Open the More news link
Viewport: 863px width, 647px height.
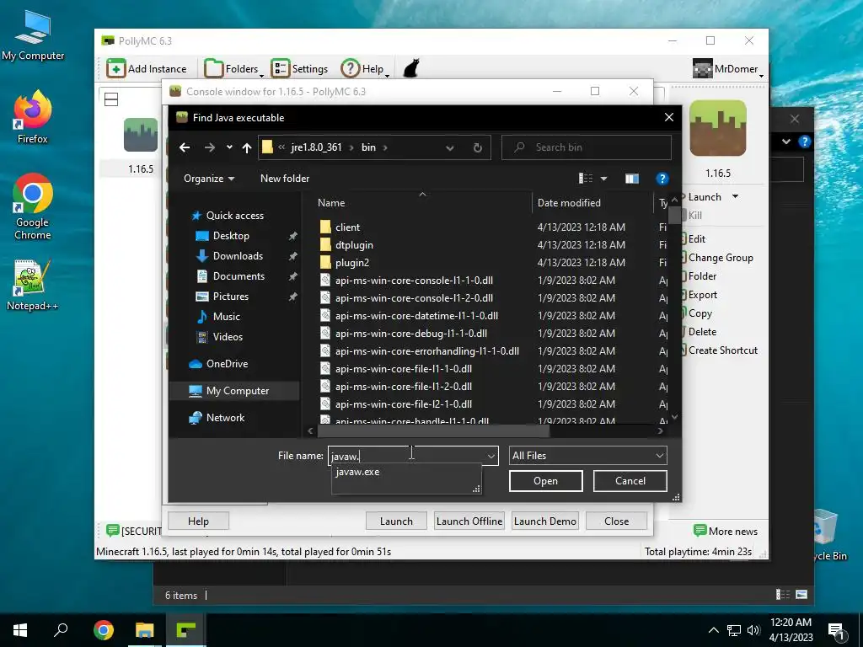pyautogui.click(x=726, y=531)
